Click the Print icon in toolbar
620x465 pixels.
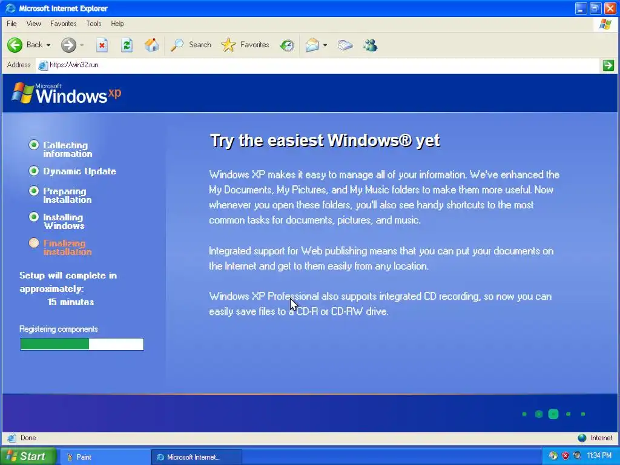click(x=345, y=45)
